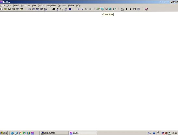Click the network tray icon left of the volume icon
The width and height of the screenshot is (178, 135).
[x=163, y=133]
